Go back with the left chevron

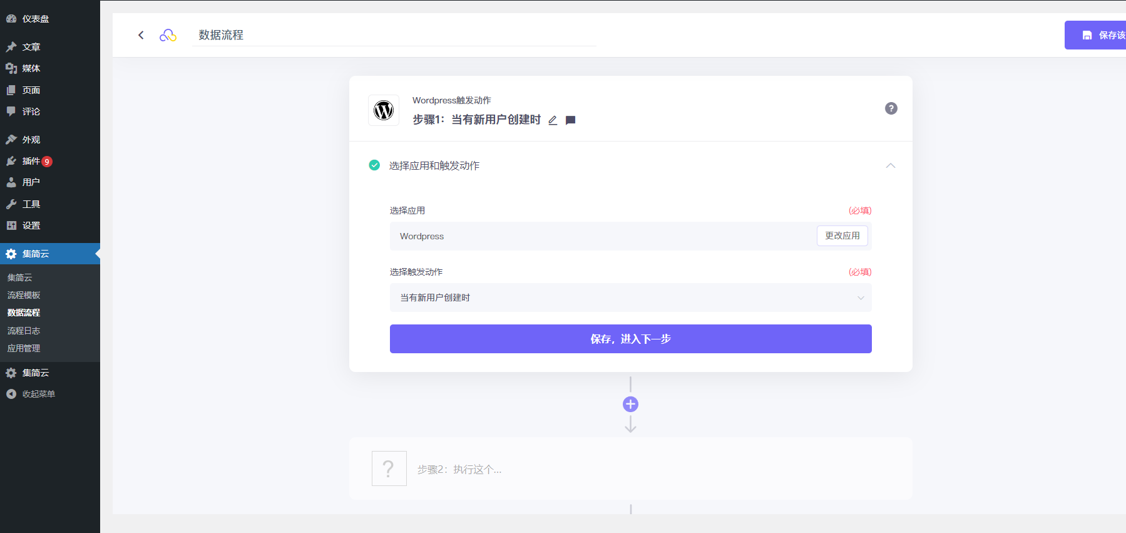pyautogui.click(x=141, y=35)
